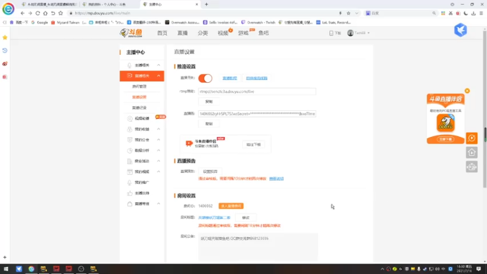Viewport: 487px width, 274px height.
Task: Click the orange play floating button on right
Action: tap(472, 138)
